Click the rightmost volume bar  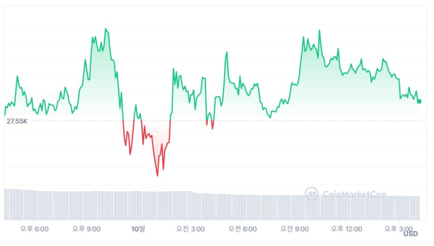click(419, 208)
